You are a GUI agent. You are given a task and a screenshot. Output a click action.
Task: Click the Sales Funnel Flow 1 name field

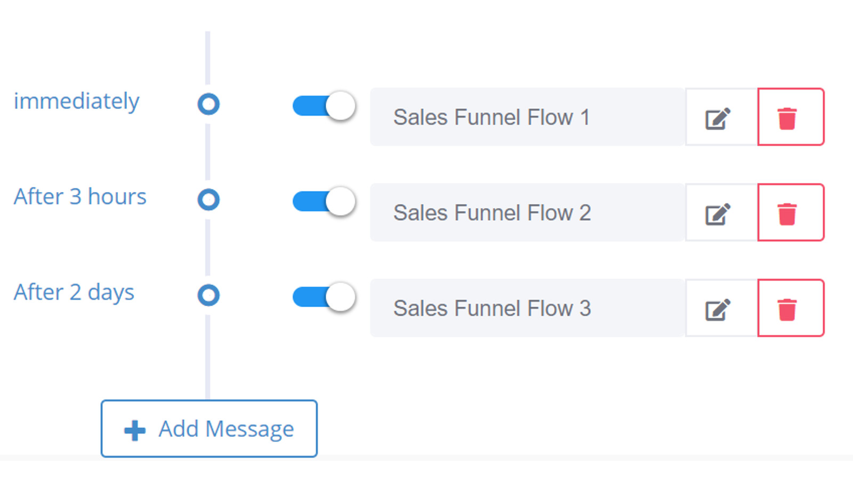pyautogui.click(x=527, y=117)
